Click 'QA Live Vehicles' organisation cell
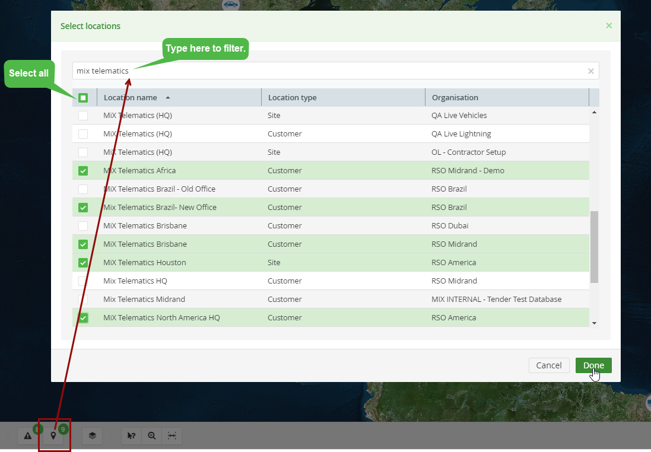Screen dimensions: 651x452 pos(459,116)
